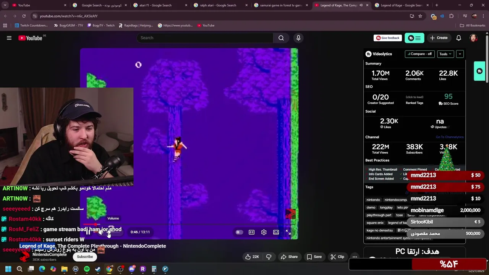This screenshot has width=489, height=275.
Task: Focus the YouTube search field
Action: (x=205, y=38)
